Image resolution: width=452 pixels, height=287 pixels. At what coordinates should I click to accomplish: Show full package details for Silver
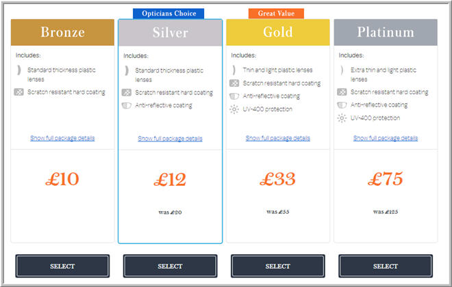tap(170, 139)
